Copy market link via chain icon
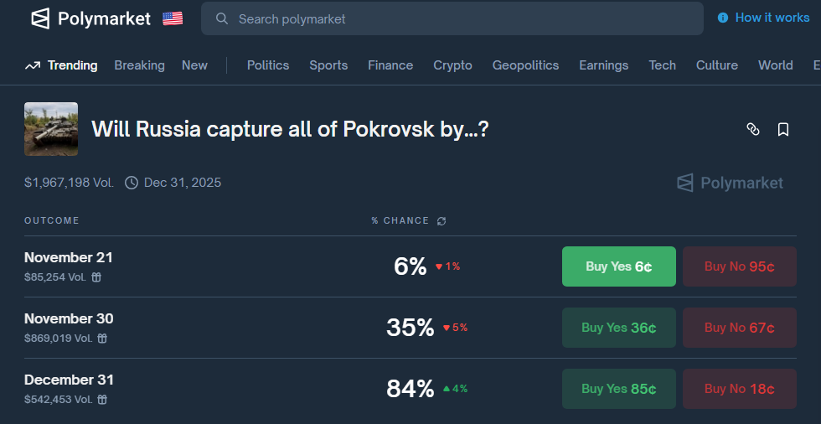This screenshot has width=821, height=424. [753, 129]
